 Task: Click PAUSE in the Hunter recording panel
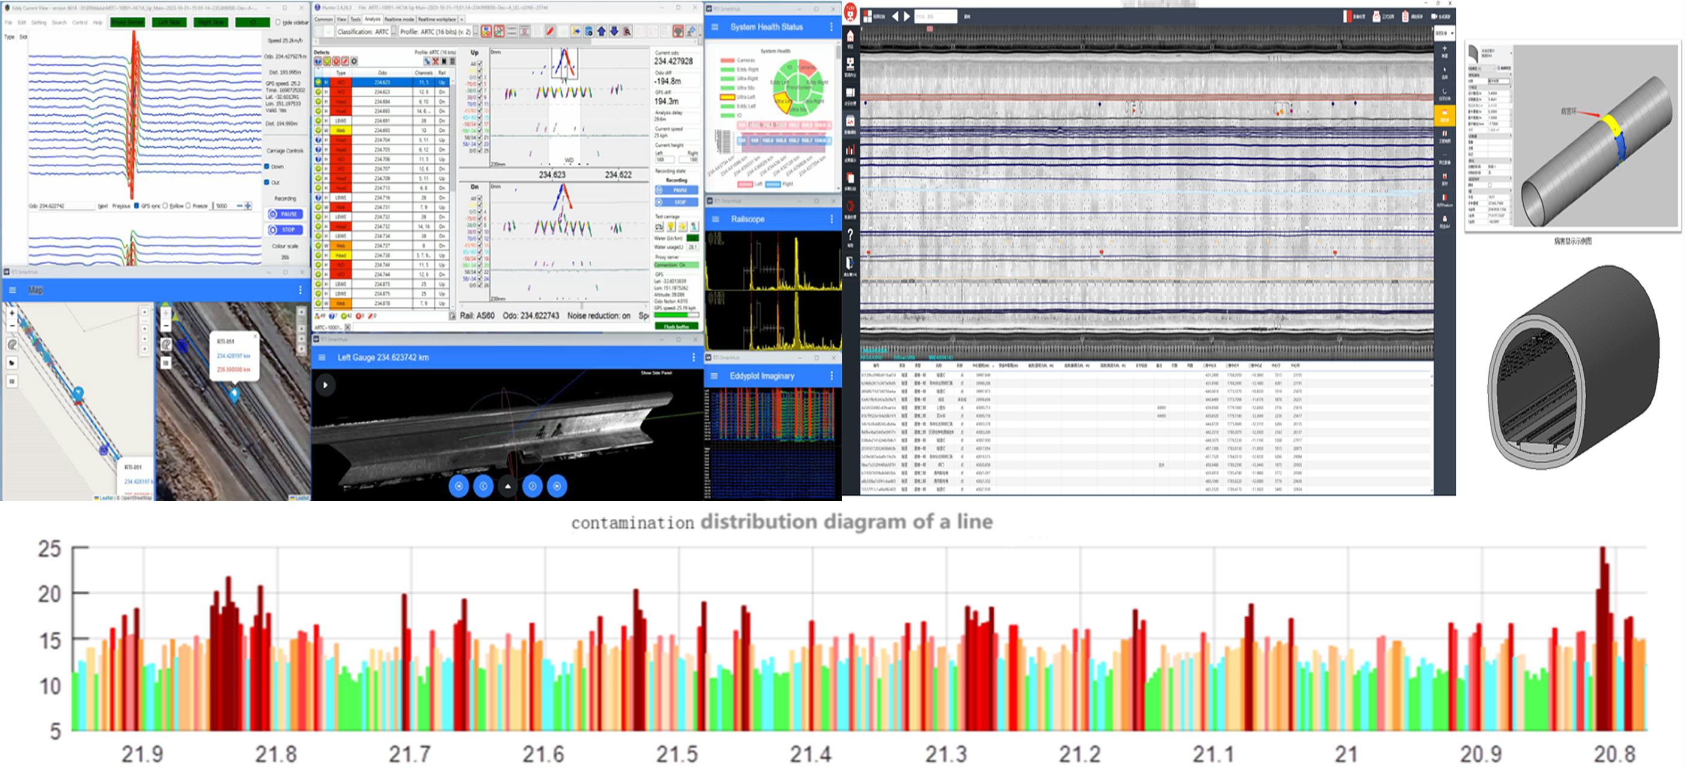click(676, 190)
